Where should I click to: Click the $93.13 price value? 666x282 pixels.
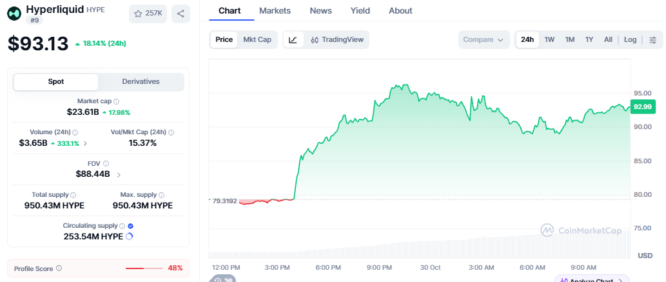coord(38,43)
